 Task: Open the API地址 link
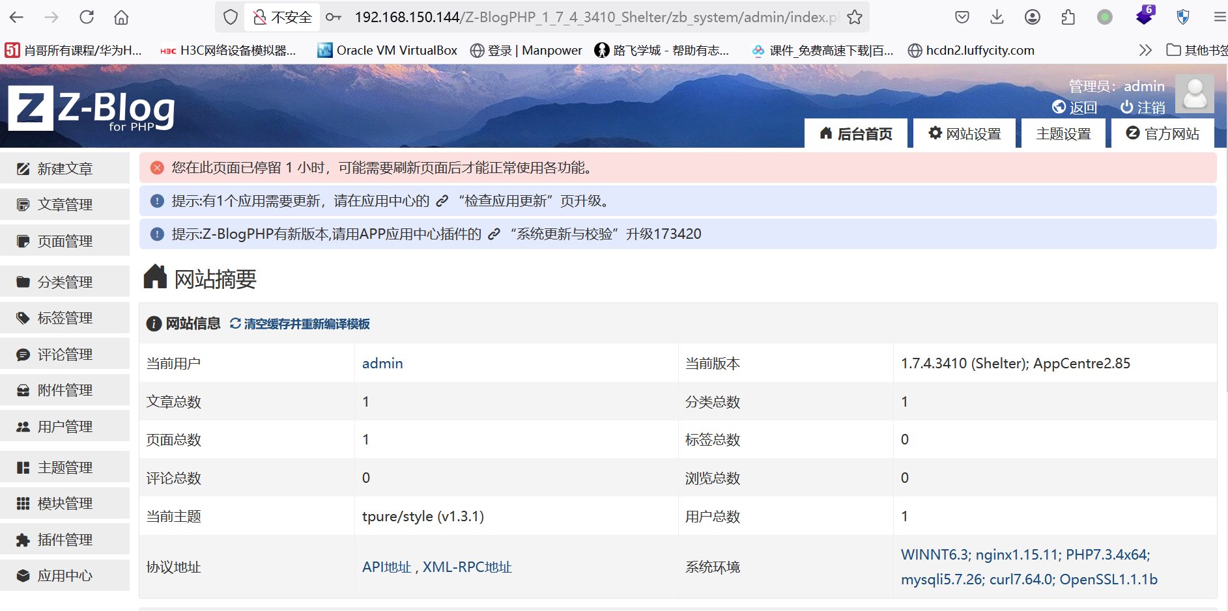(x=386, y=567)
